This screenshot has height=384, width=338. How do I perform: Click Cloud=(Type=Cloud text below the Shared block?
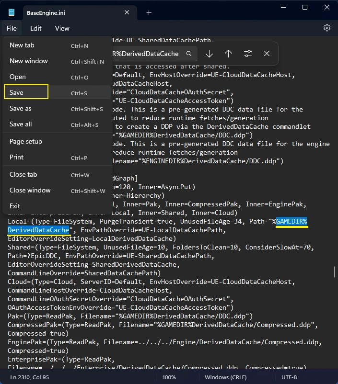tap(40, 282)
